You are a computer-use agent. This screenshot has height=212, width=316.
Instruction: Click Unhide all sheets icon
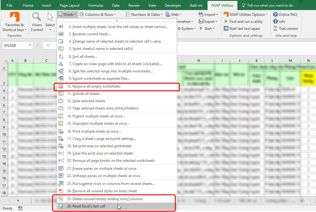61,94
